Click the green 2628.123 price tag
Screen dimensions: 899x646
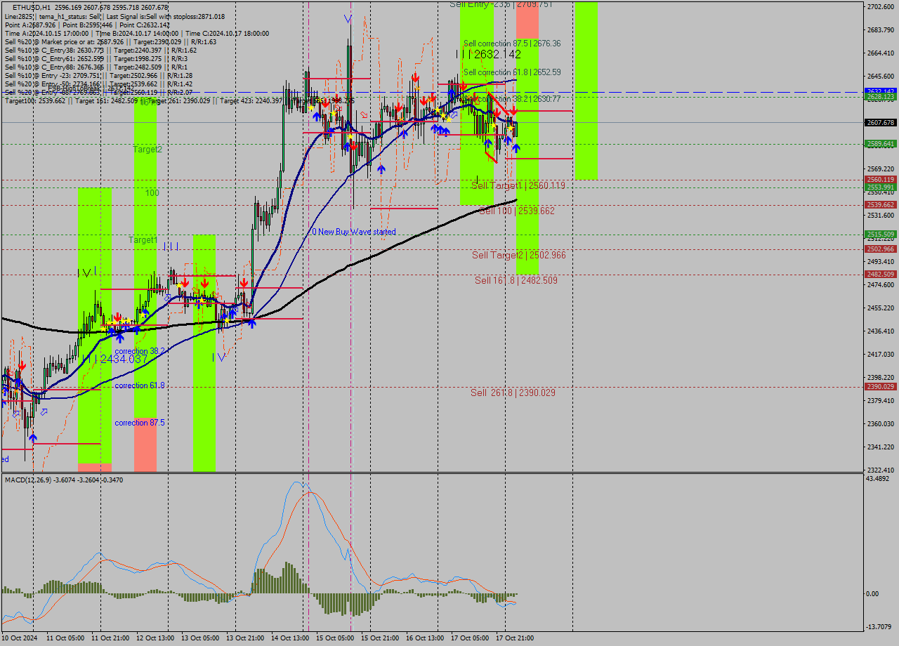pyautogui.click(x=880, y=97)
